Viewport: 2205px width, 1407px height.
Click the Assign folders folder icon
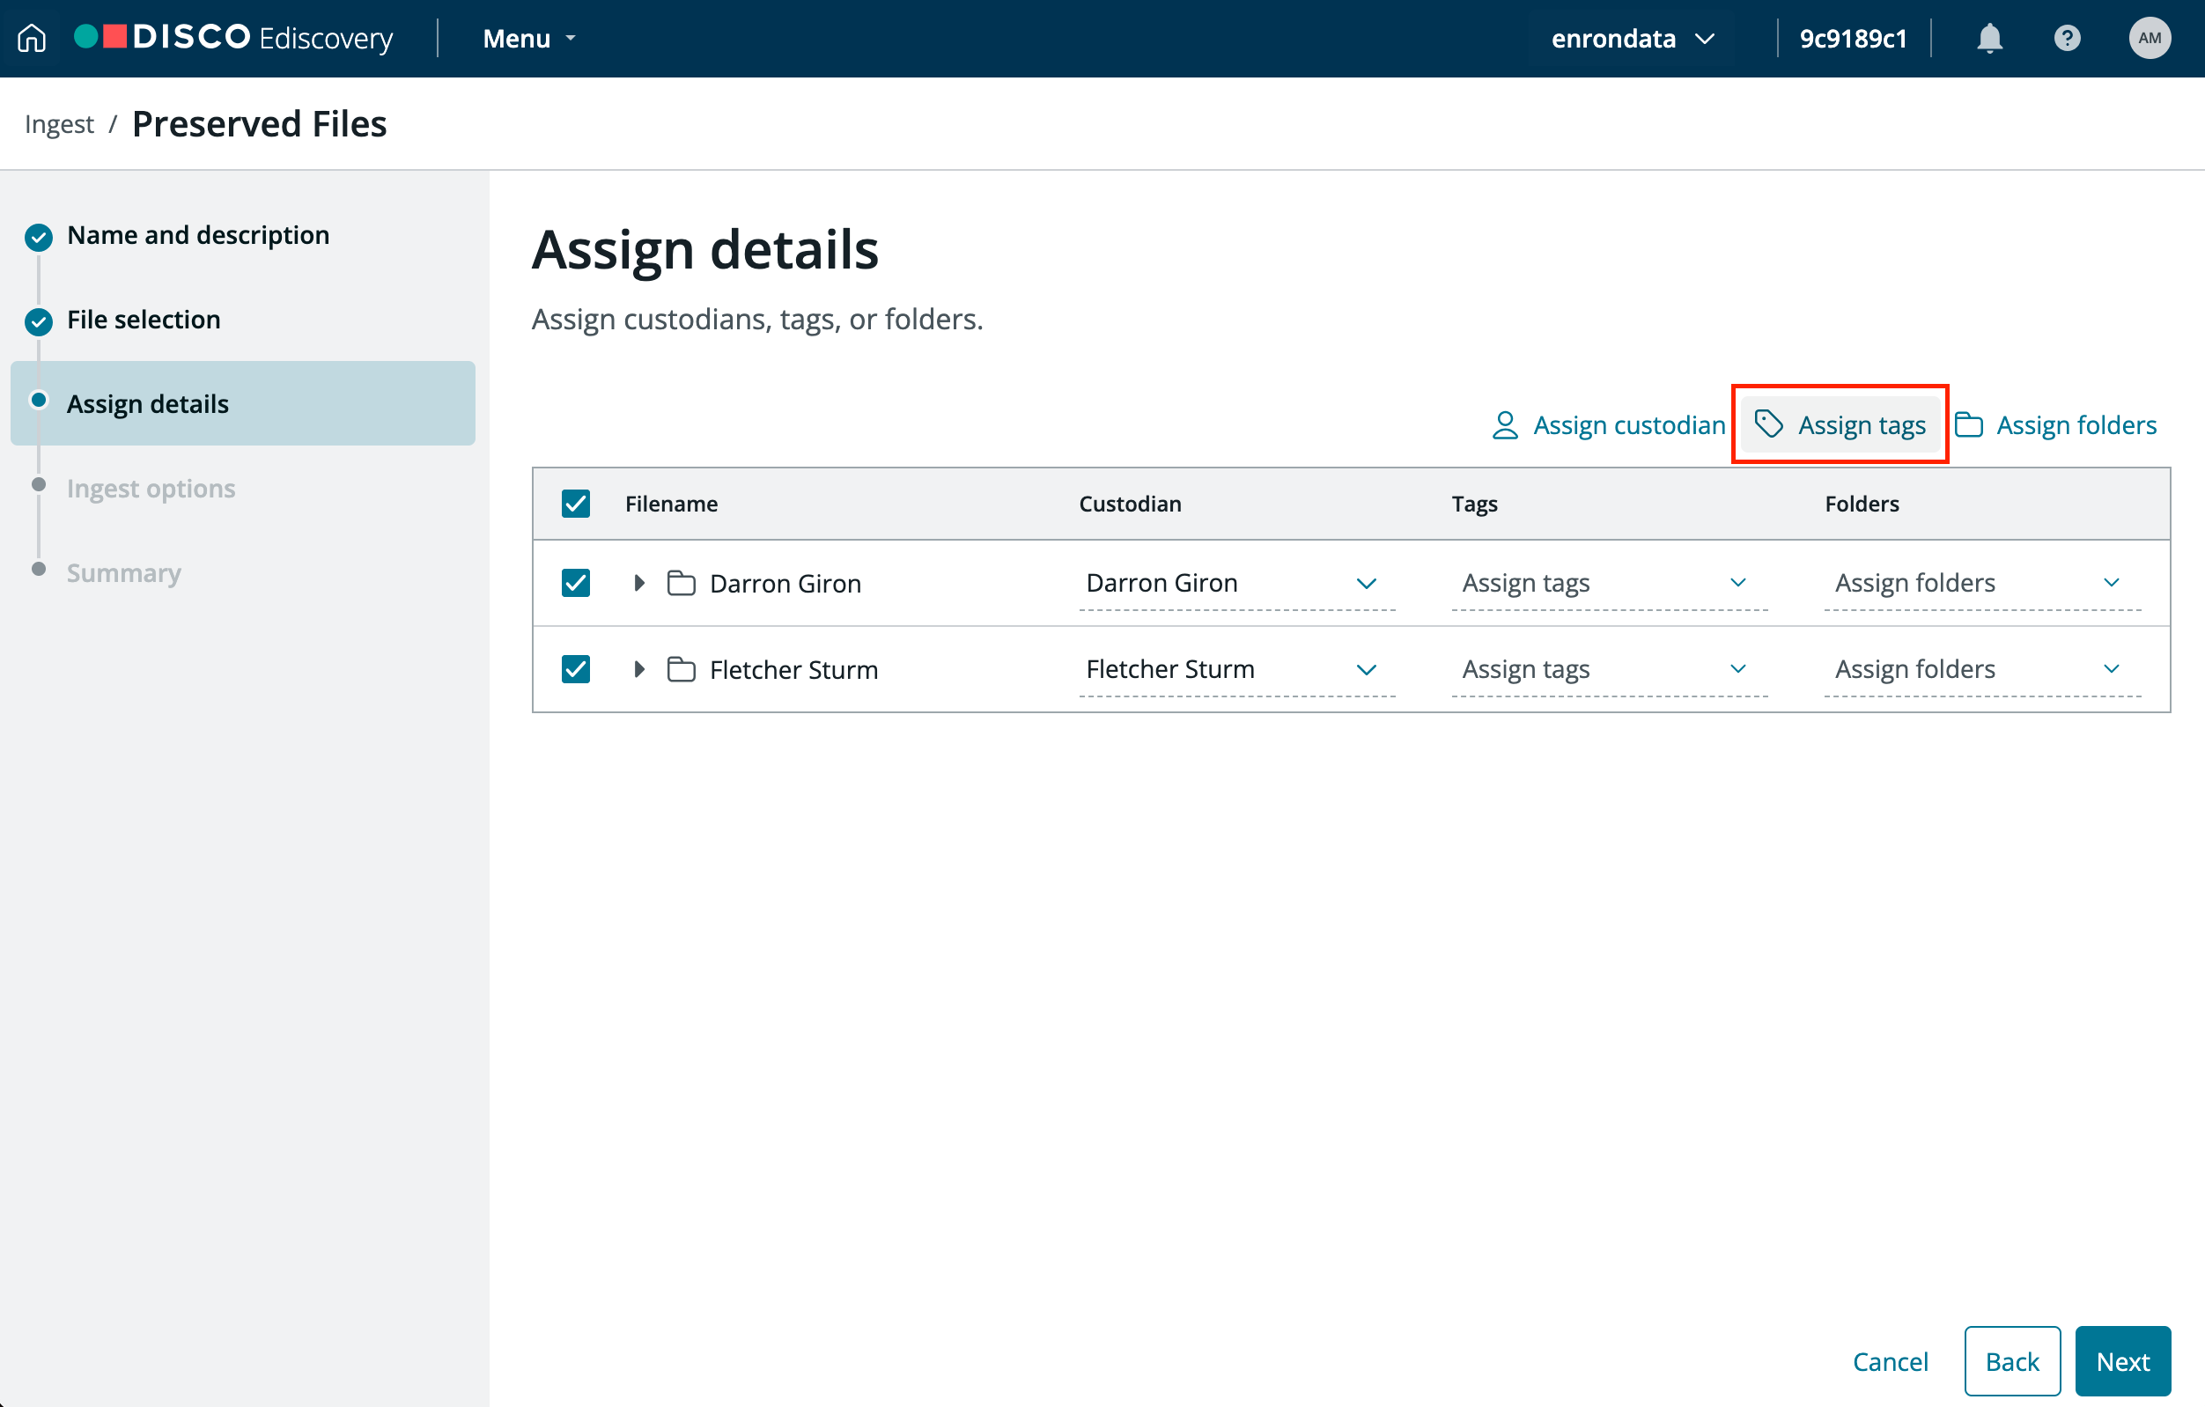1969,424
